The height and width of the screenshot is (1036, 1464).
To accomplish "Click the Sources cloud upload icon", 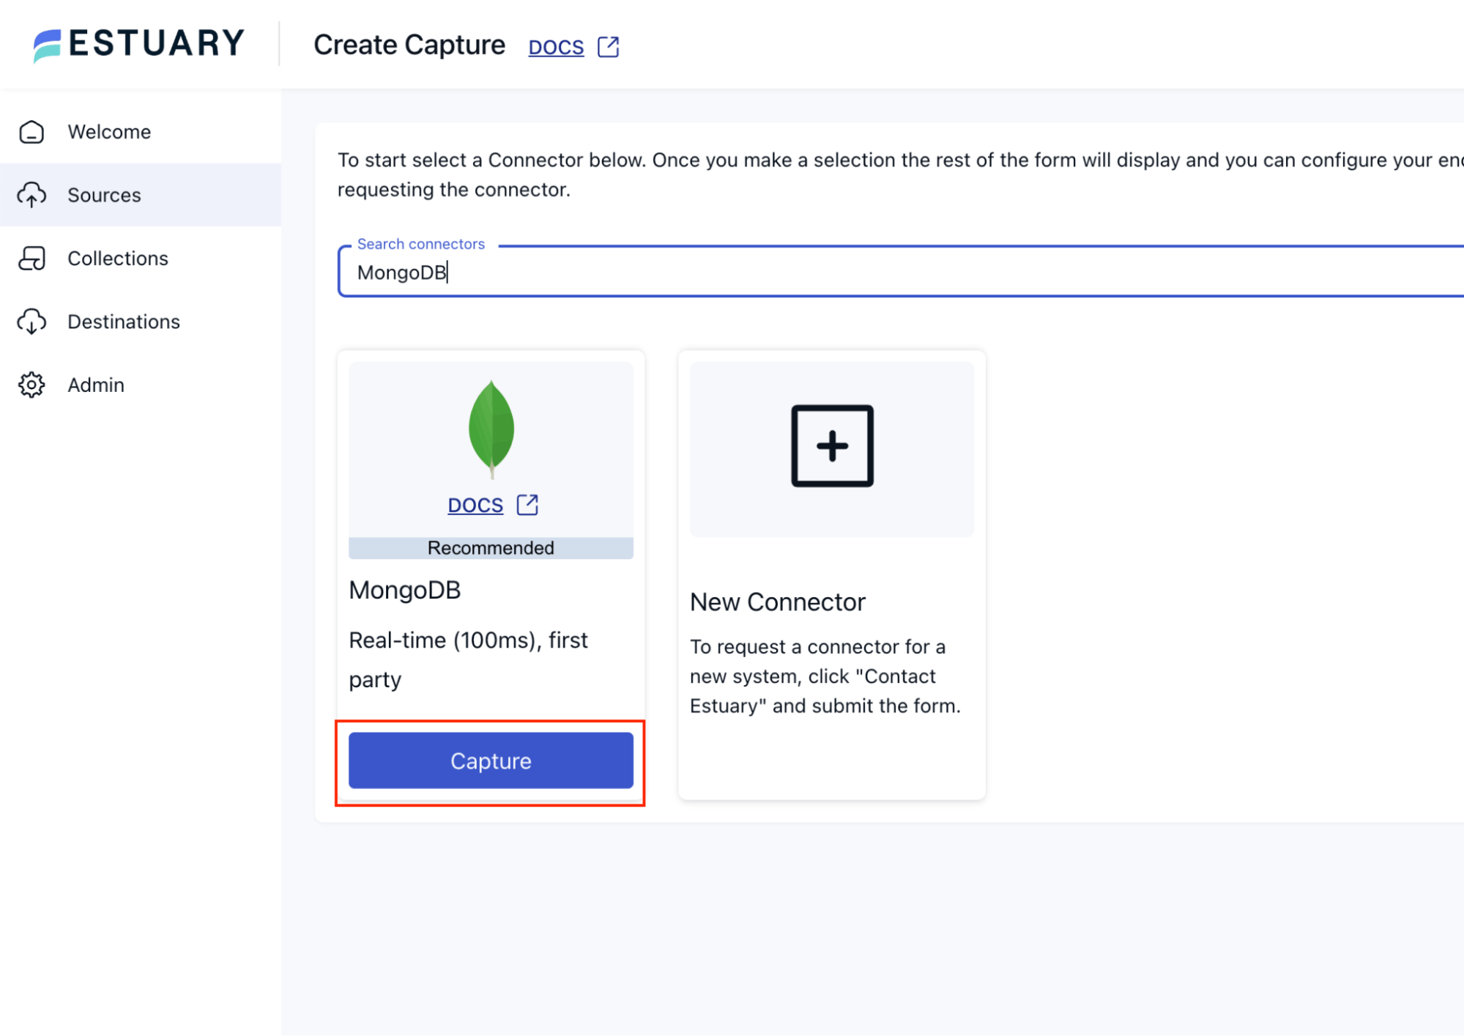I will (x=31, y=195).
